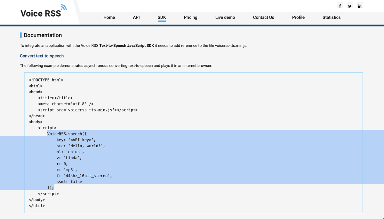Open the Twitter social icon
384x219 pixels.
(350, 6)
